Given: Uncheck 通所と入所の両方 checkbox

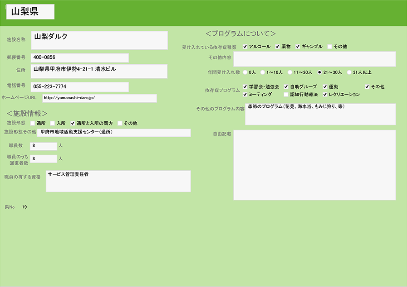Looking at the screenshot, I should pyautogui.click(x=72, y=123).
